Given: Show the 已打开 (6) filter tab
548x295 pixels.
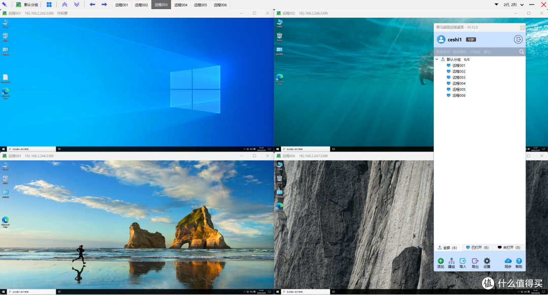Looking at the screenshot, I should (477, 247).
